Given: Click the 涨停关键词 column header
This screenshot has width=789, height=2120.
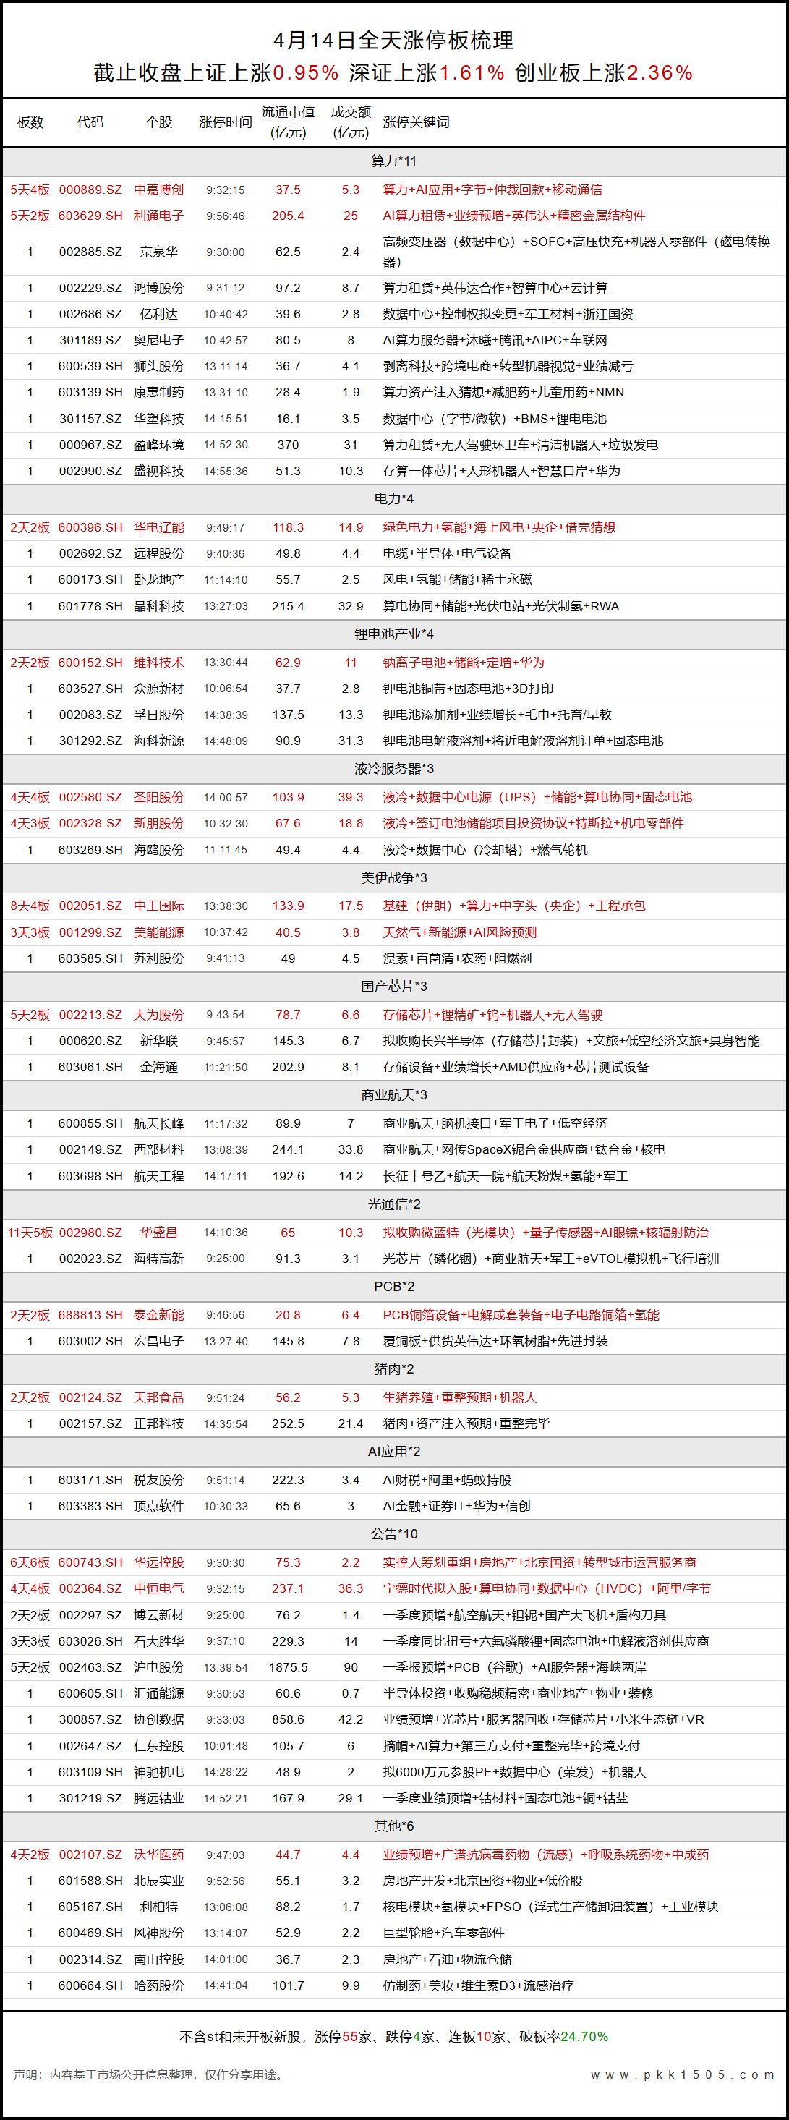Looking at the screenshot, I should [x=416, y=122].
